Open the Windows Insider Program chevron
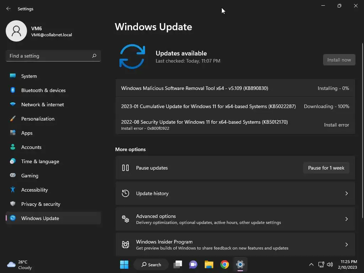364x273 pixels. (x=346, y=245)
